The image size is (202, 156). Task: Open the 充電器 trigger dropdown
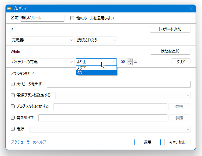(43, 40)
